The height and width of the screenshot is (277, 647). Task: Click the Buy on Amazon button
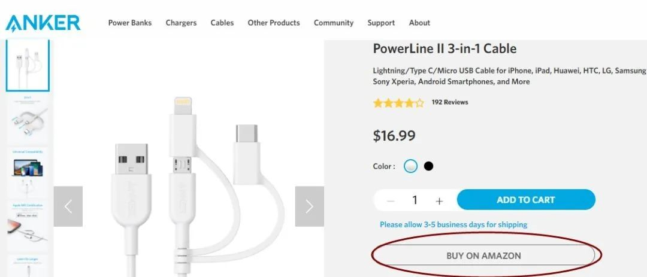click(x=483, y=255)
